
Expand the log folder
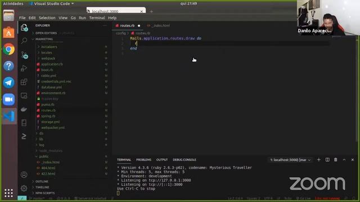click(42, 145)
